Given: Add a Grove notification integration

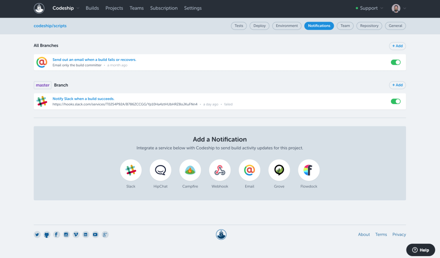Looking at the screenshot, I should [279, 170].
